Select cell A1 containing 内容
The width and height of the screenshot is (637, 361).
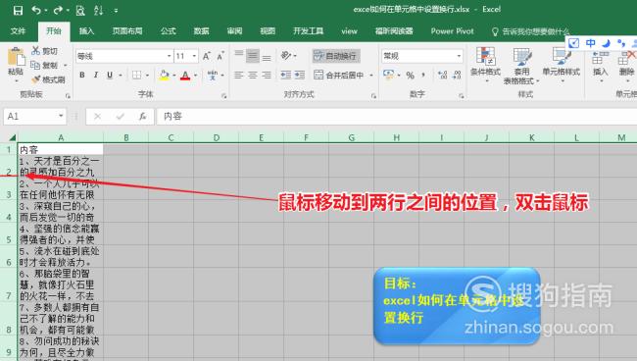pyautogui.click(x=61, y=149)
